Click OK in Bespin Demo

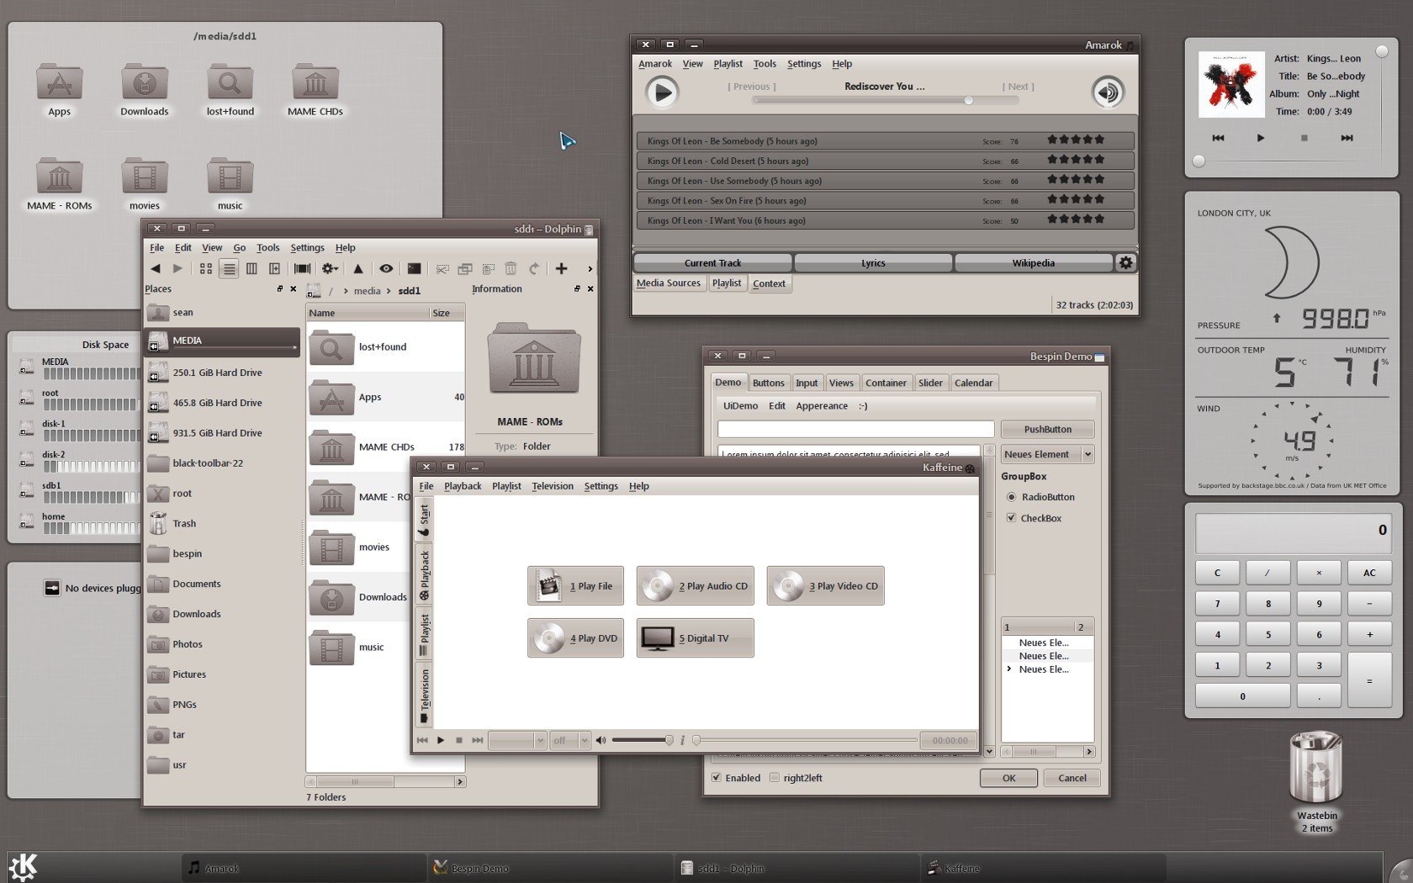tap(1008, 778)
